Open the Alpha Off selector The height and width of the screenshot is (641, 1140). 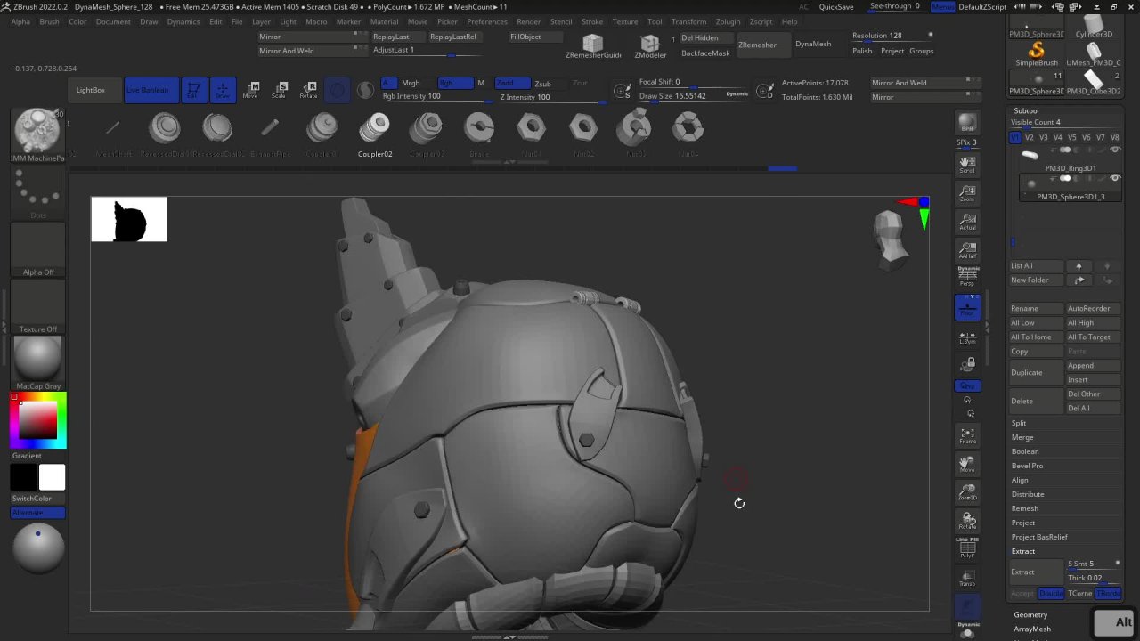pyautogui.click(x=38, y=249)
